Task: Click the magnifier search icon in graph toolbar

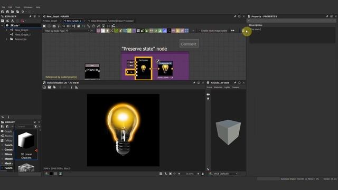Action: 64,26
